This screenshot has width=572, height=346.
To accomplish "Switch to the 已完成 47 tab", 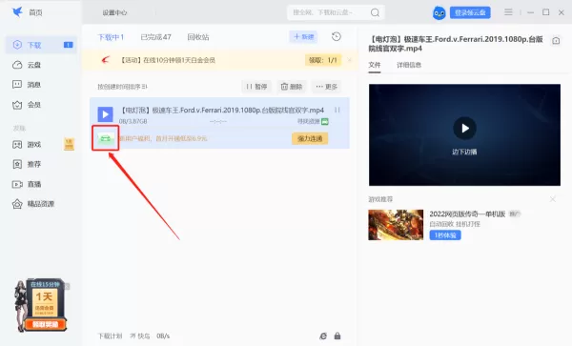I will (155, 37).
